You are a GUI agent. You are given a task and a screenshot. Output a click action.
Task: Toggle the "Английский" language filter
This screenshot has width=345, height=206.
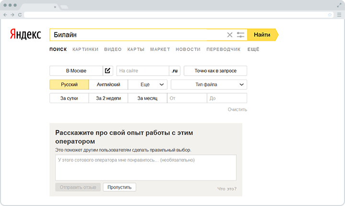coord(108,85)
